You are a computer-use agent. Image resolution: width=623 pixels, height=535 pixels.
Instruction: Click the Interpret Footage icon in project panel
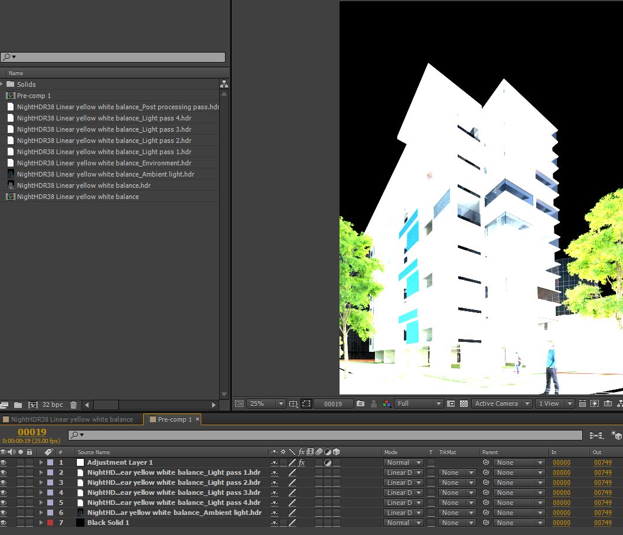(4, 404)
